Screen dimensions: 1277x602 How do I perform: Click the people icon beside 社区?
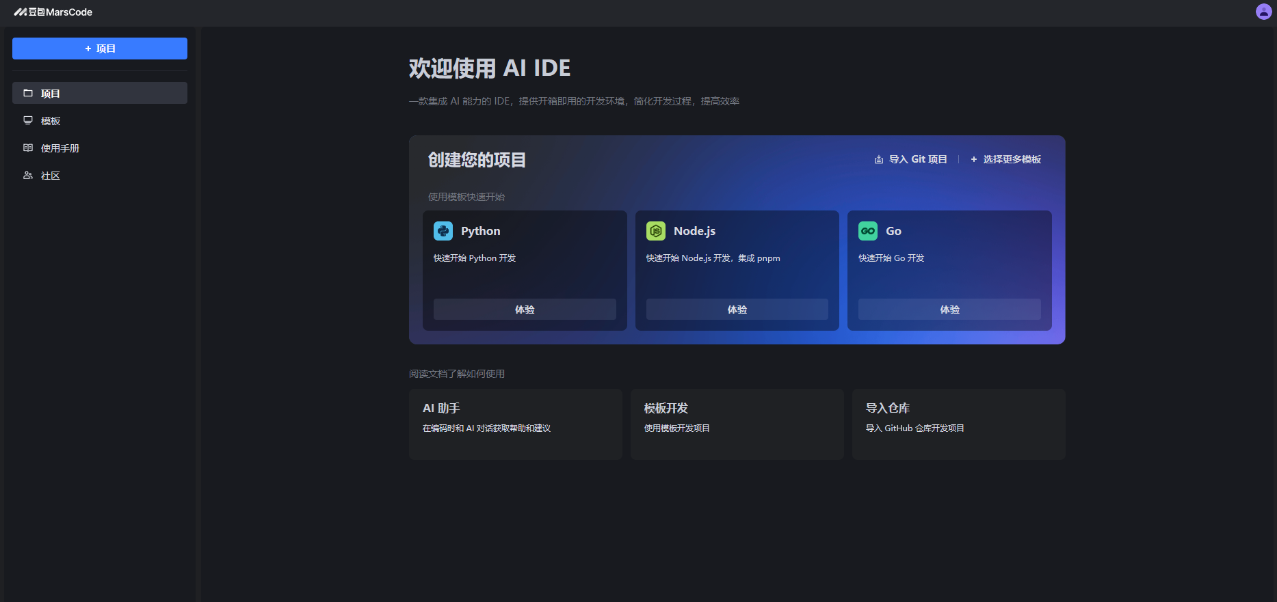(x=28, y=175)
